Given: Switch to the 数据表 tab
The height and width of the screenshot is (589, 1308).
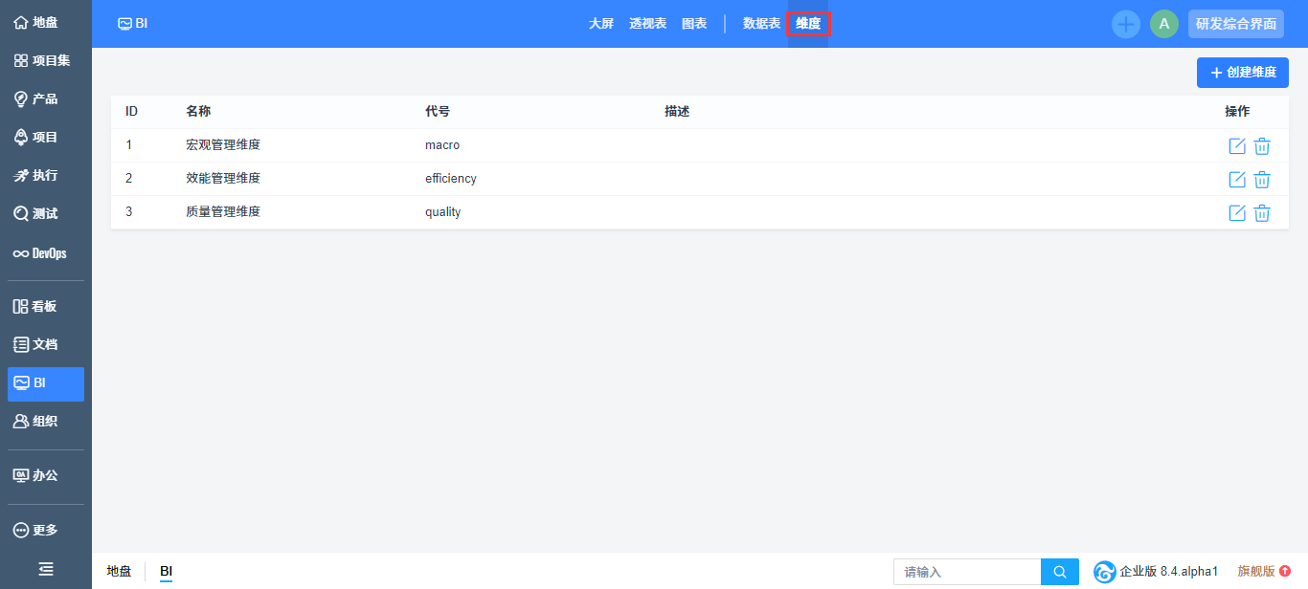Looking at the screenshot, I should coord(761,24).
